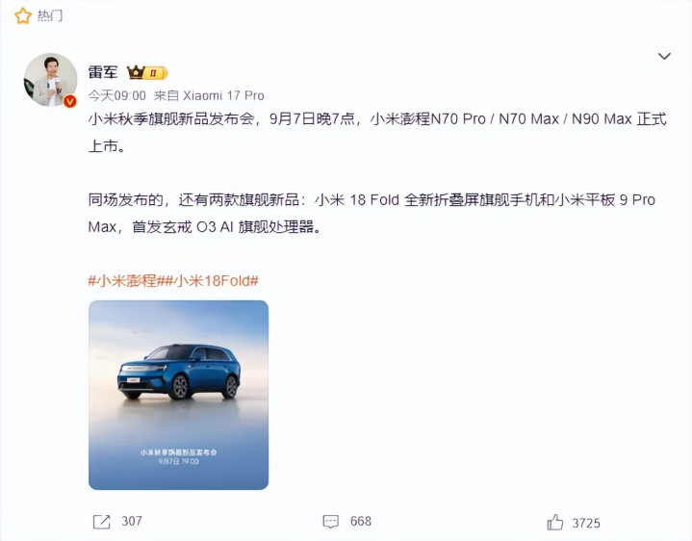Viewport: 692px width, 541px height.
Task: Click the comment count 668
Action: (x=361, y=521)
